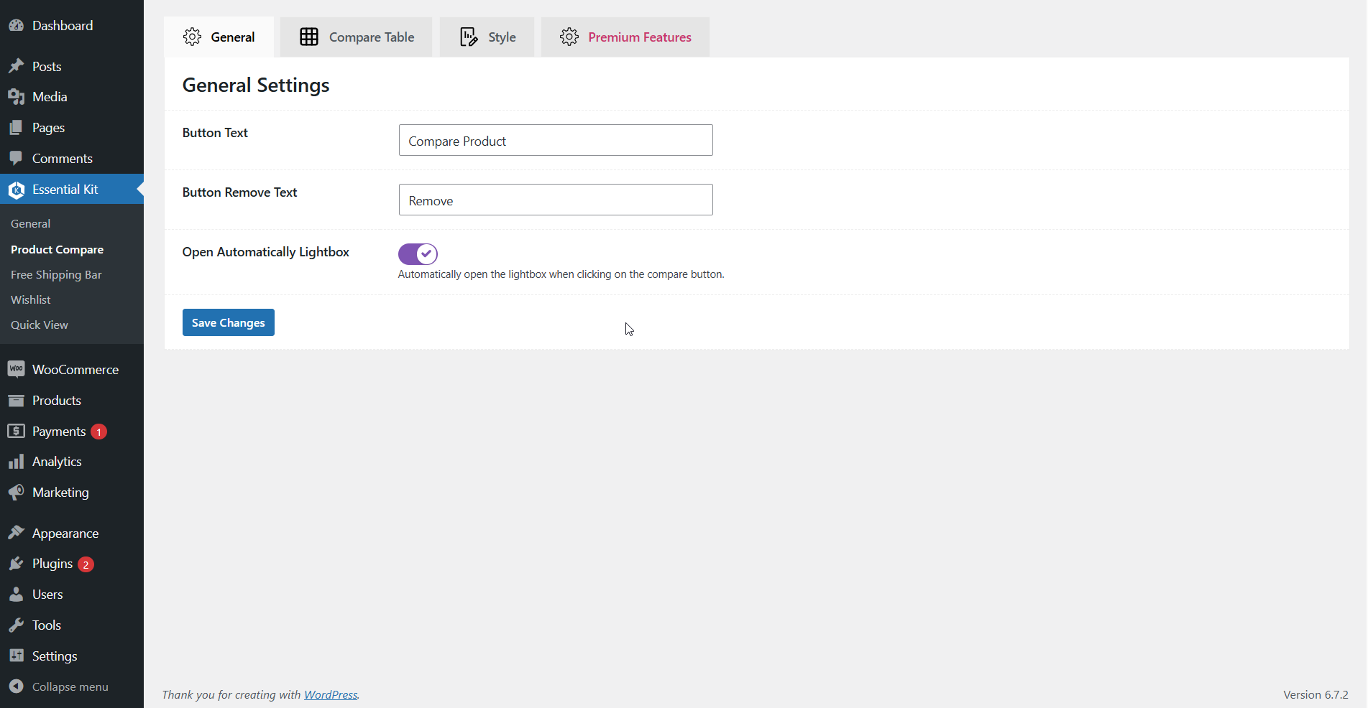Viewport: 1368px width, 708px height.
Task: Click the Appearance paintbrush icon
Action: pos(16,533)
